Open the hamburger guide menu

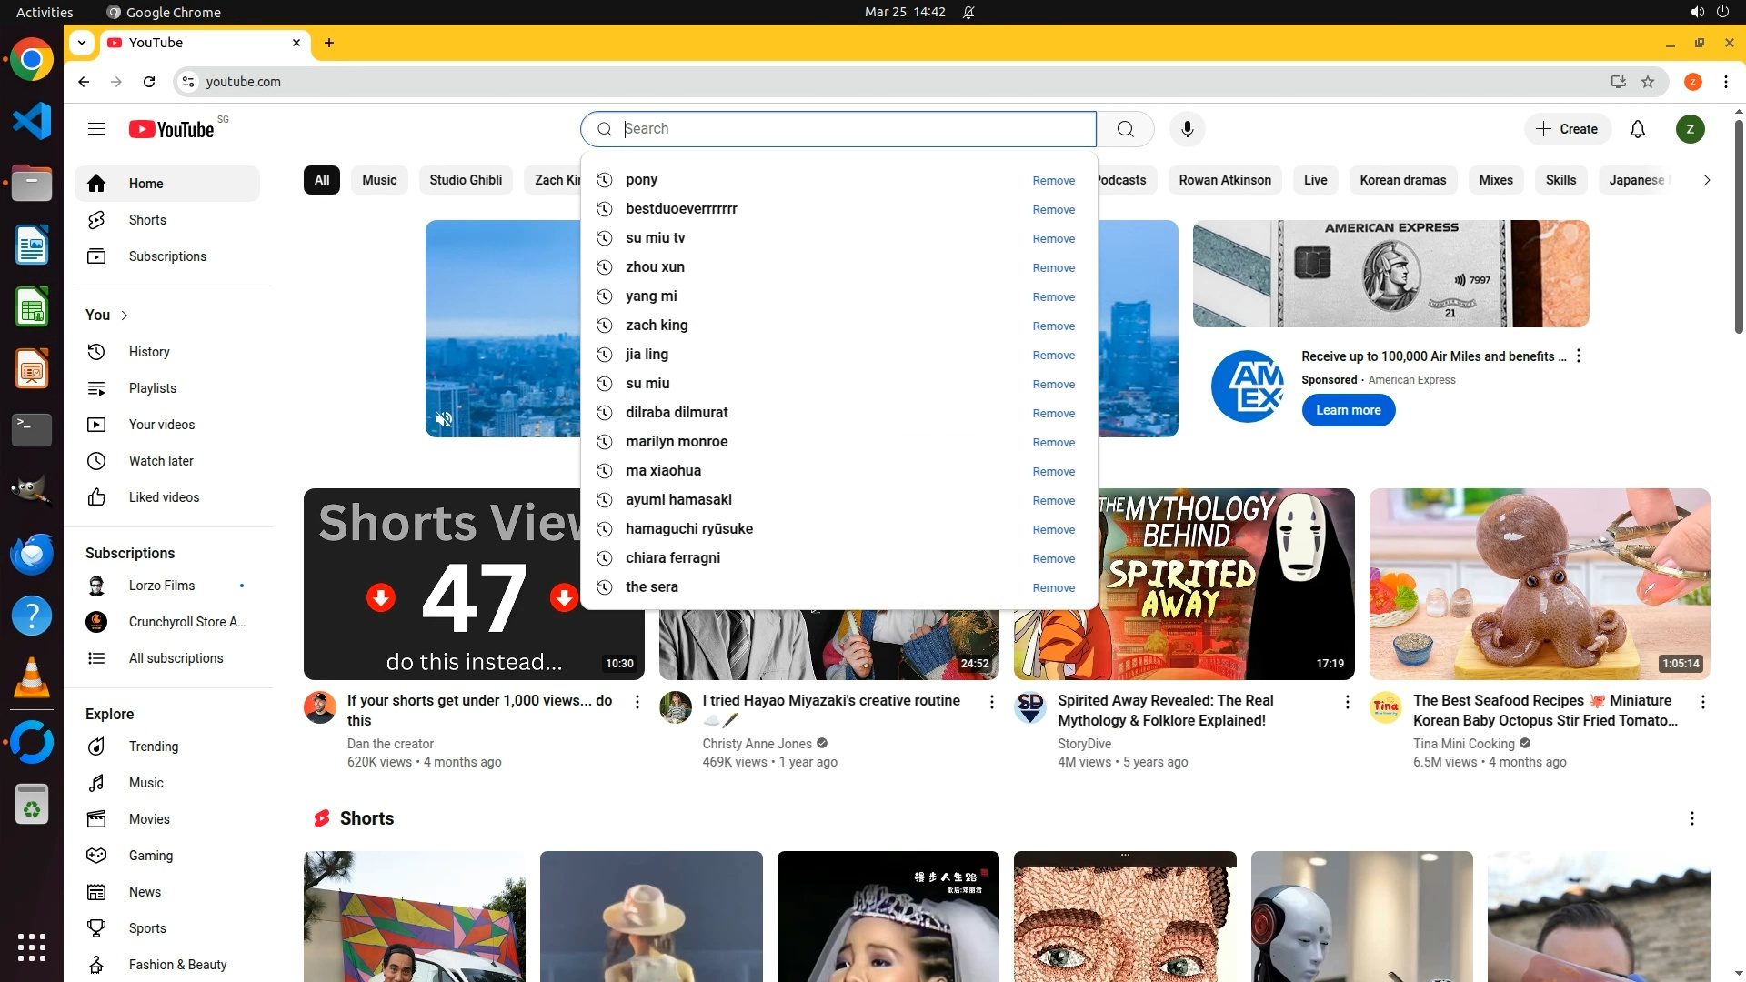[x=96, y=129]
